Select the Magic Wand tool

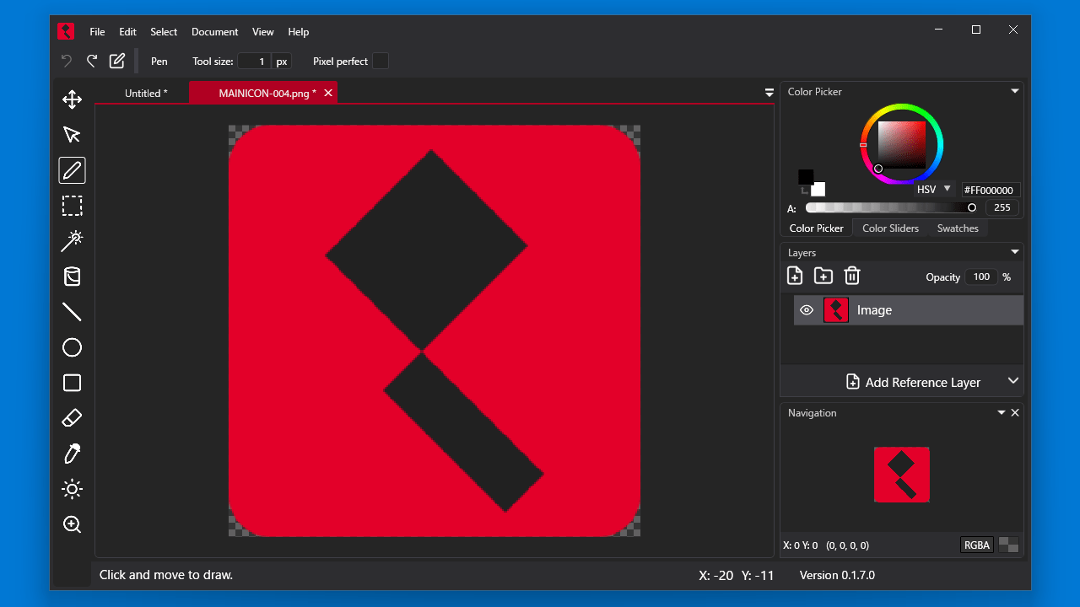[x=72, y=241]
